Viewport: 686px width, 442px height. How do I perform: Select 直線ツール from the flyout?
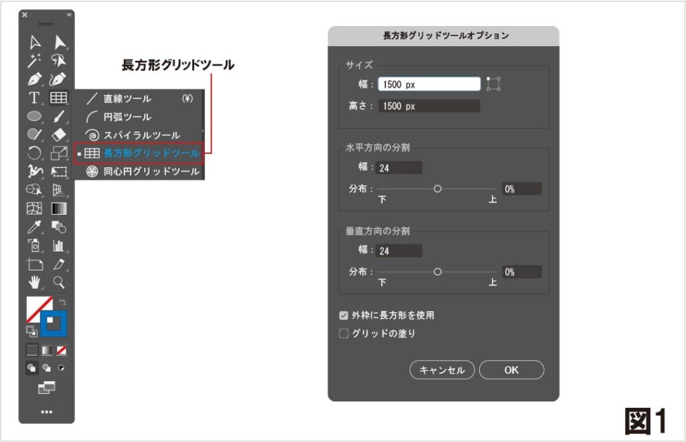coord(127,99)
